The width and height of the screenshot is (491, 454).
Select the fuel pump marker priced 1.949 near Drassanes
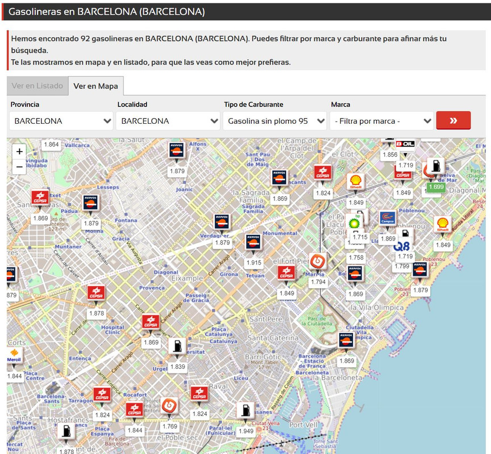246,410
